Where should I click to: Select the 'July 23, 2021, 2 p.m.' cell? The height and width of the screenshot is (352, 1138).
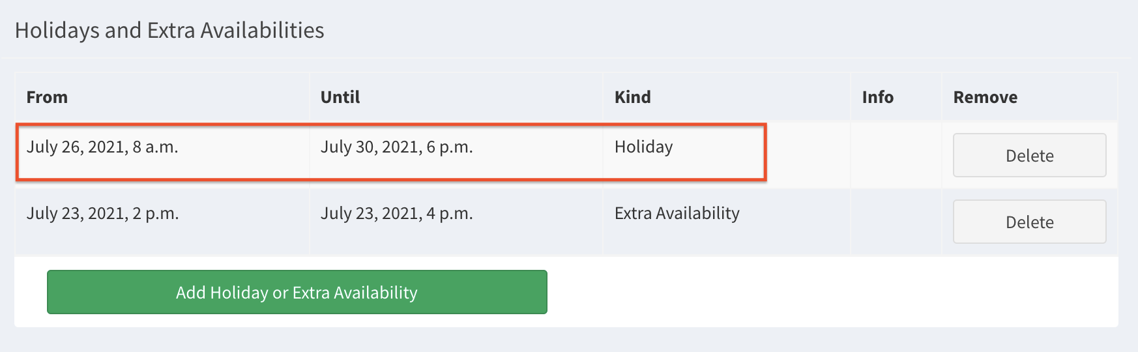102,214
